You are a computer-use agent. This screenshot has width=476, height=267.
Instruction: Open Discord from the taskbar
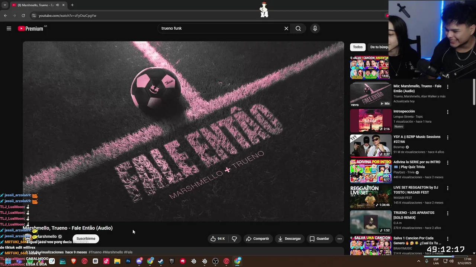[x=139, y=261]
